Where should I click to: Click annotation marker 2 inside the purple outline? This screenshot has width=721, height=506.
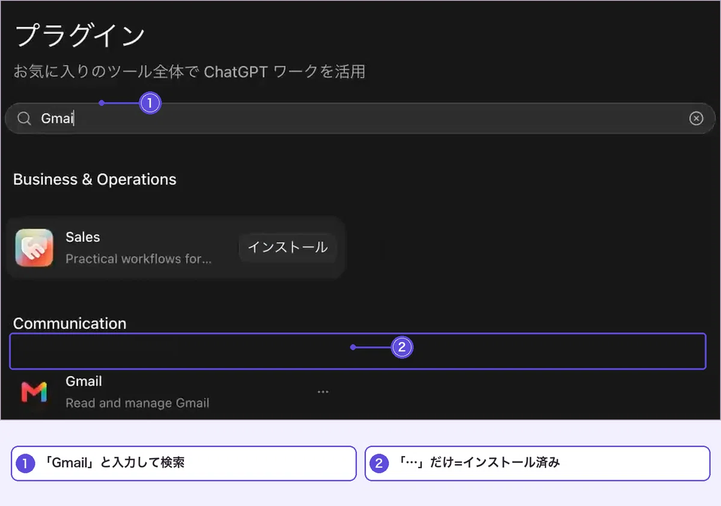click(x=402, y=347)
